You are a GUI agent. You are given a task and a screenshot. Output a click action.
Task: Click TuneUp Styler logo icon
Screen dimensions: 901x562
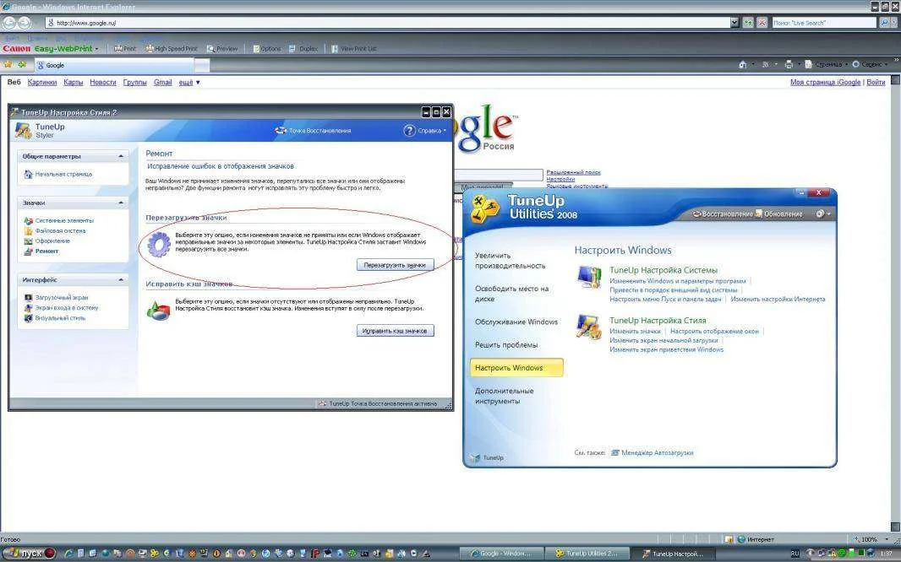[24, 131]
